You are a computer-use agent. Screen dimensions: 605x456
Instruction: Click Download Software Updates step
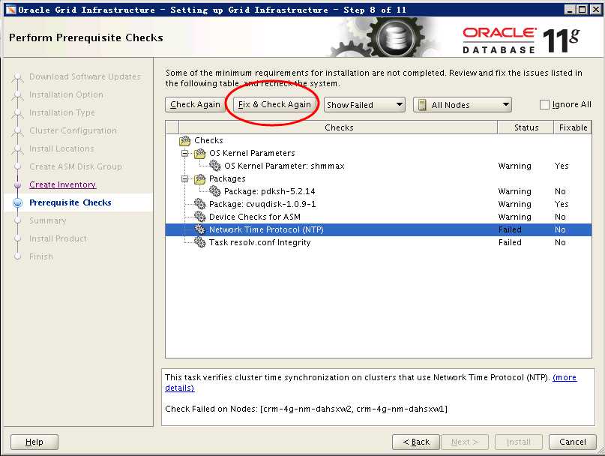[x=85, y=76]
